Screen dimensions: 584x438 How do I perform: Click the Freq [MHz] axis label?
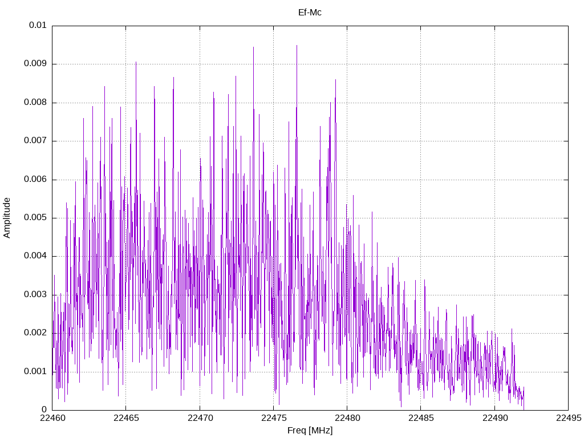(x=310, y=431)
